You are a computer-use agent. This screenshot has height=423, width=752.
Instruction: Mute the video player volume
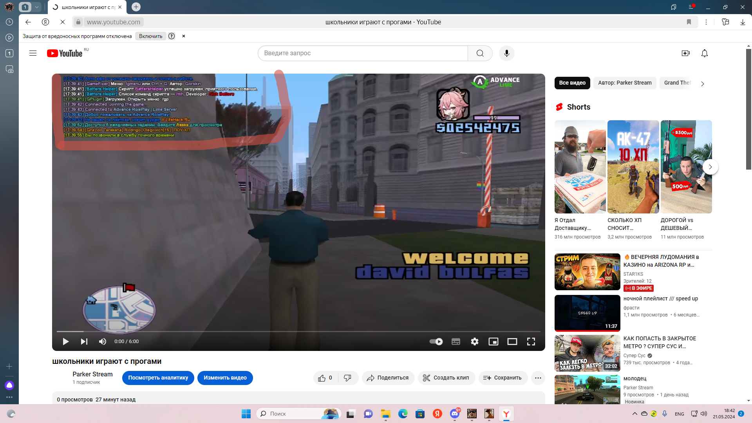coord(103,342)
